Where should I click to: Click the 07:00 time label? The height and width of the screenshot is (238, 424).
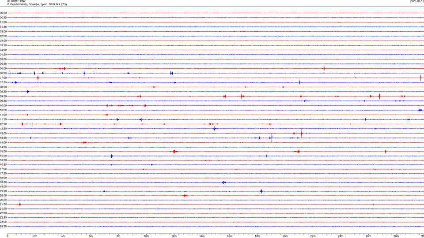pyautogui.click(x=3, y=78)
